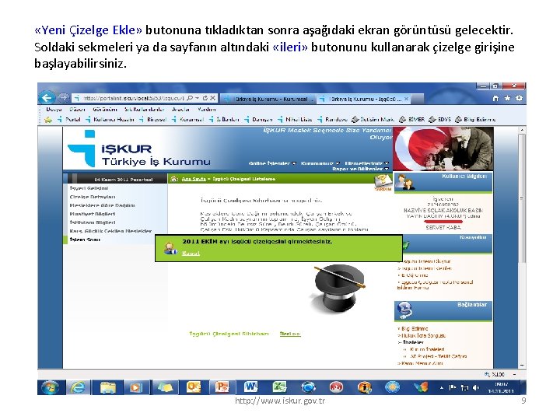The image size is (560, 420).
Task: Click the taskbar clock showing date
Action: click(x=501, y=387)
